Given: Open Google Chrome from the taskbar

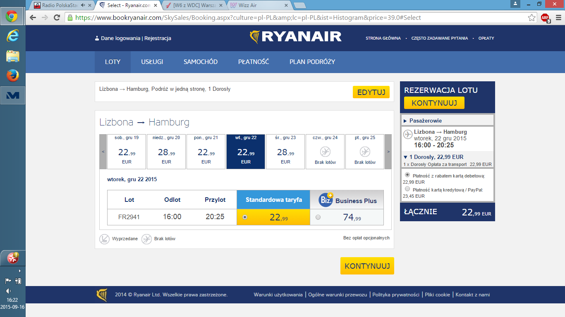Looking at the screenshot, I should [x=12, y=17].
